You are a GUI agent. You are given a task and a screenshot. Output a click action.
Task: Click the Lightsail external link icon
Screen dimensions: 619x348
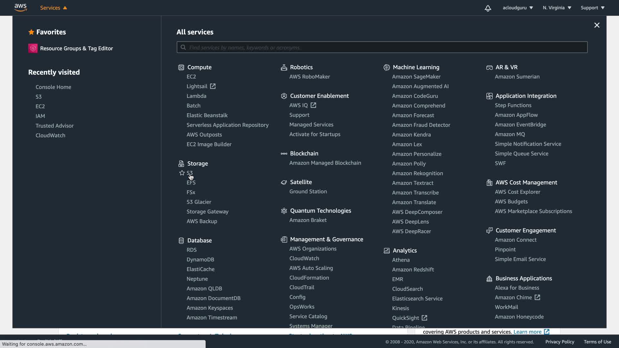(x=213, y=86)
